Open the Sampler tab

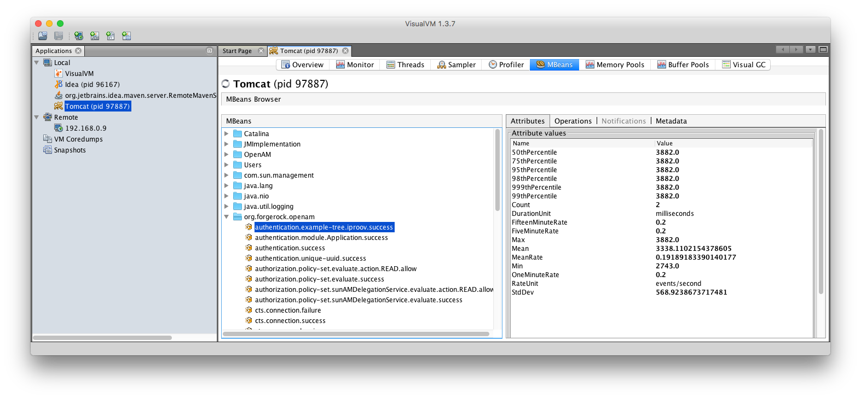click(456, 64)
